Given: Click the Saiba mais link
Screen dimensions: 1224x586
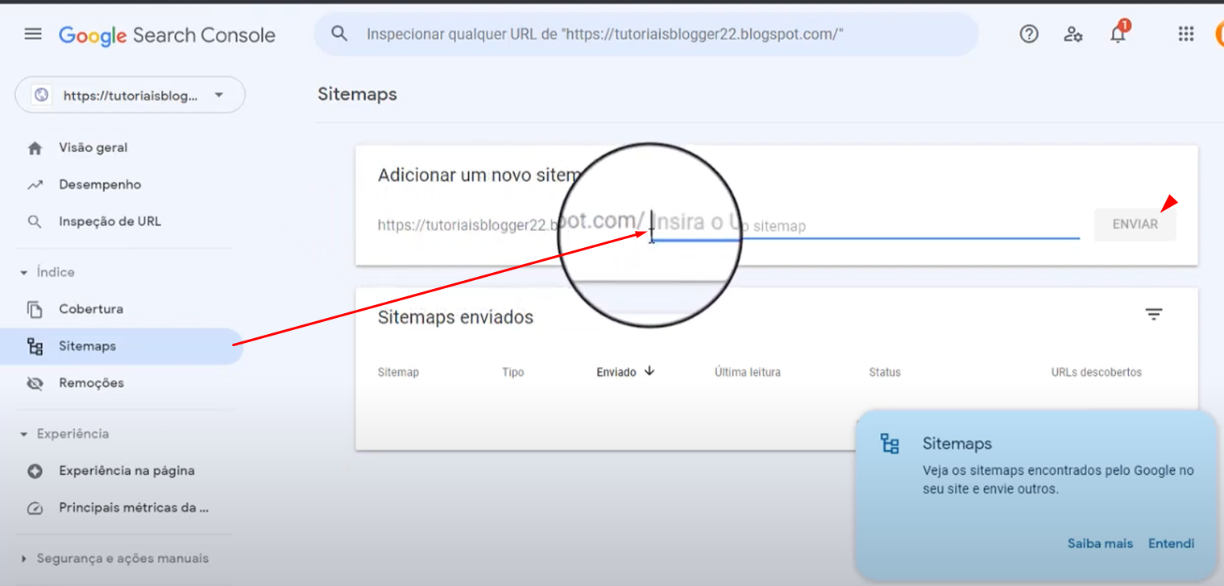Looking at the screenshot, I should click(1100, 543).
